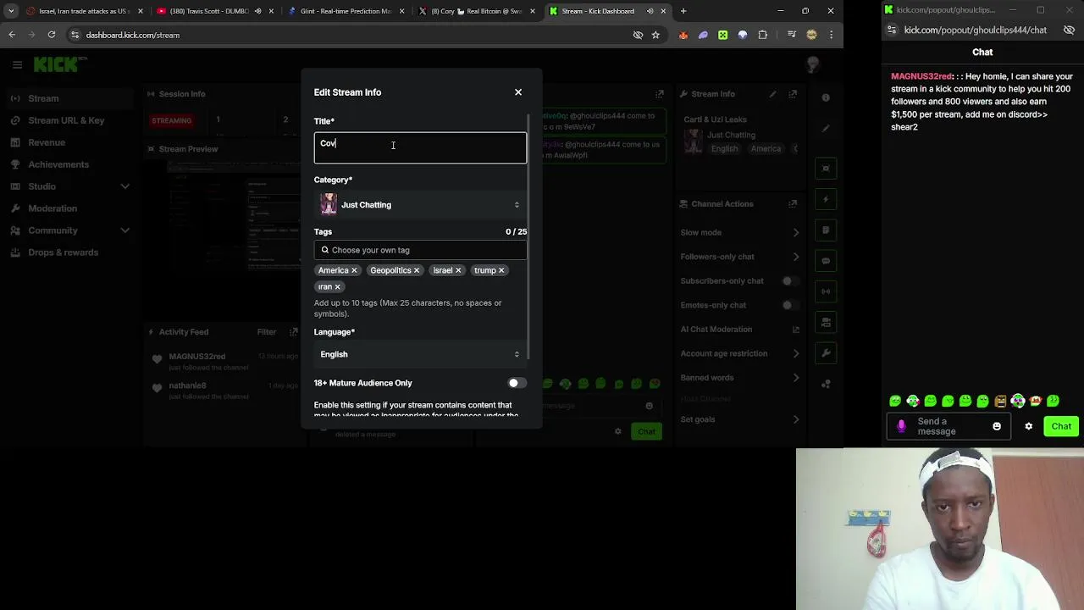
Task: Open a new browser tab
Action: tap(683, 11)
